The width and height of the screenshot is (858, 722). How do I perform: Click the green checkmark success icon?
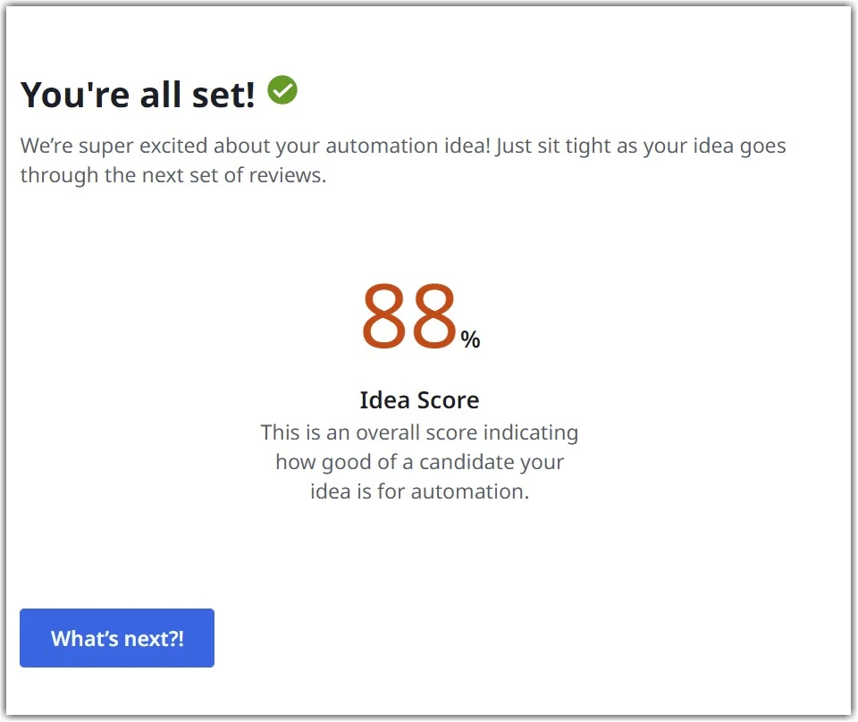click(x=282, y=89)
